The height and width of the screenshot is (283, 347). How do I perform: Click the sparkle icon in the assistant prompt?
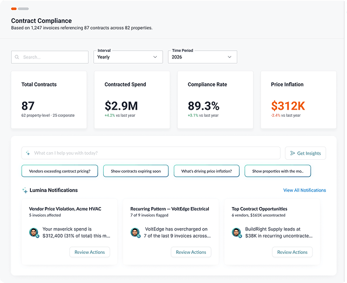click(28, 153)
